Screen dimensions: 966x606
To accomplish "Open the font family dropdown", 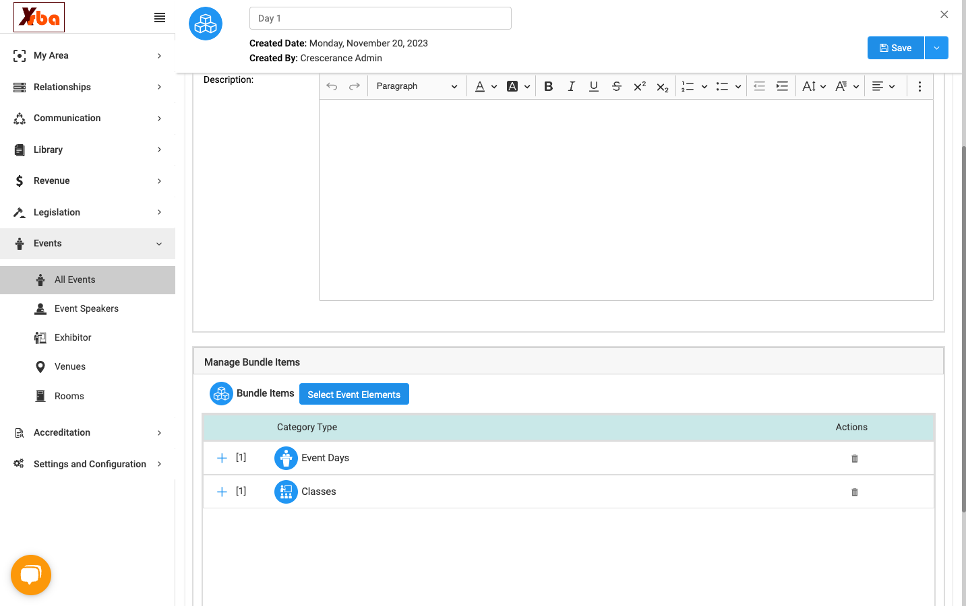I will pyautogui.click(x=847, y=86).
